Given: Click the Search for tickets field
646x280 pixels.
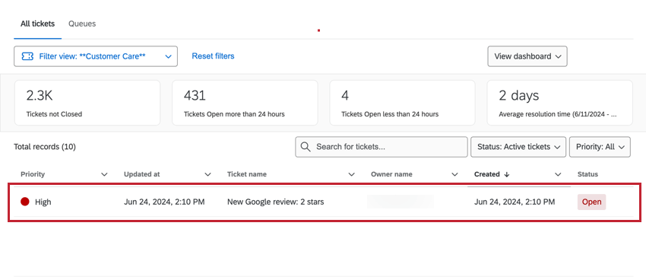Looking at the screenshot, I should pyautogui.click(x=382, y=147).
